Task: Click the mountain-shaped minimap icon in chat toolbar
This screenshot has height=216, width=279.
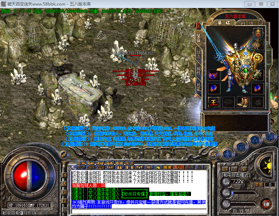Action: 80,167
